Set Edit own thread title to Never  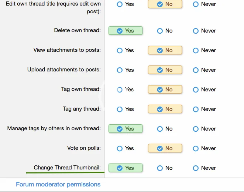click(196, 4)
